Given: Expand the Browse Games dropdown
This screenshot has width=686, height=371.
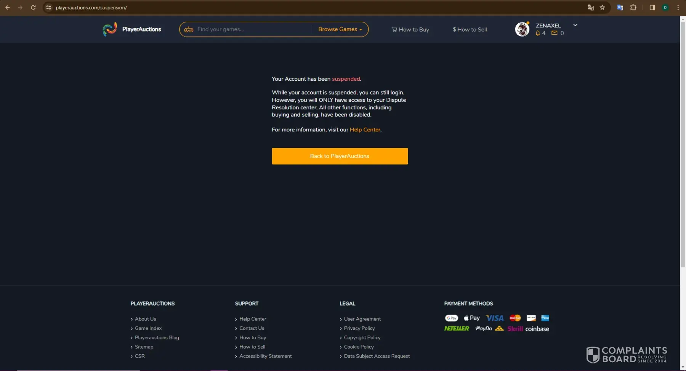Looking at the screenshot, I should (x=340, y=29).
